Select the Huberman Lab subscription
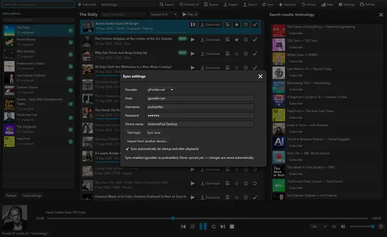 (x=39, y=117)
